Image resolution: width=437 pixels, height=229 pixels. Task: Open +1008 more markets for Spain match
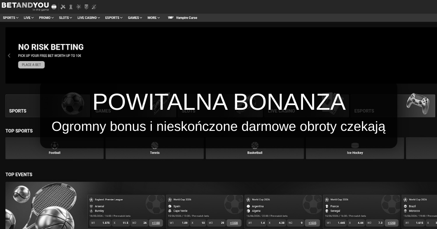coord(235,223)
